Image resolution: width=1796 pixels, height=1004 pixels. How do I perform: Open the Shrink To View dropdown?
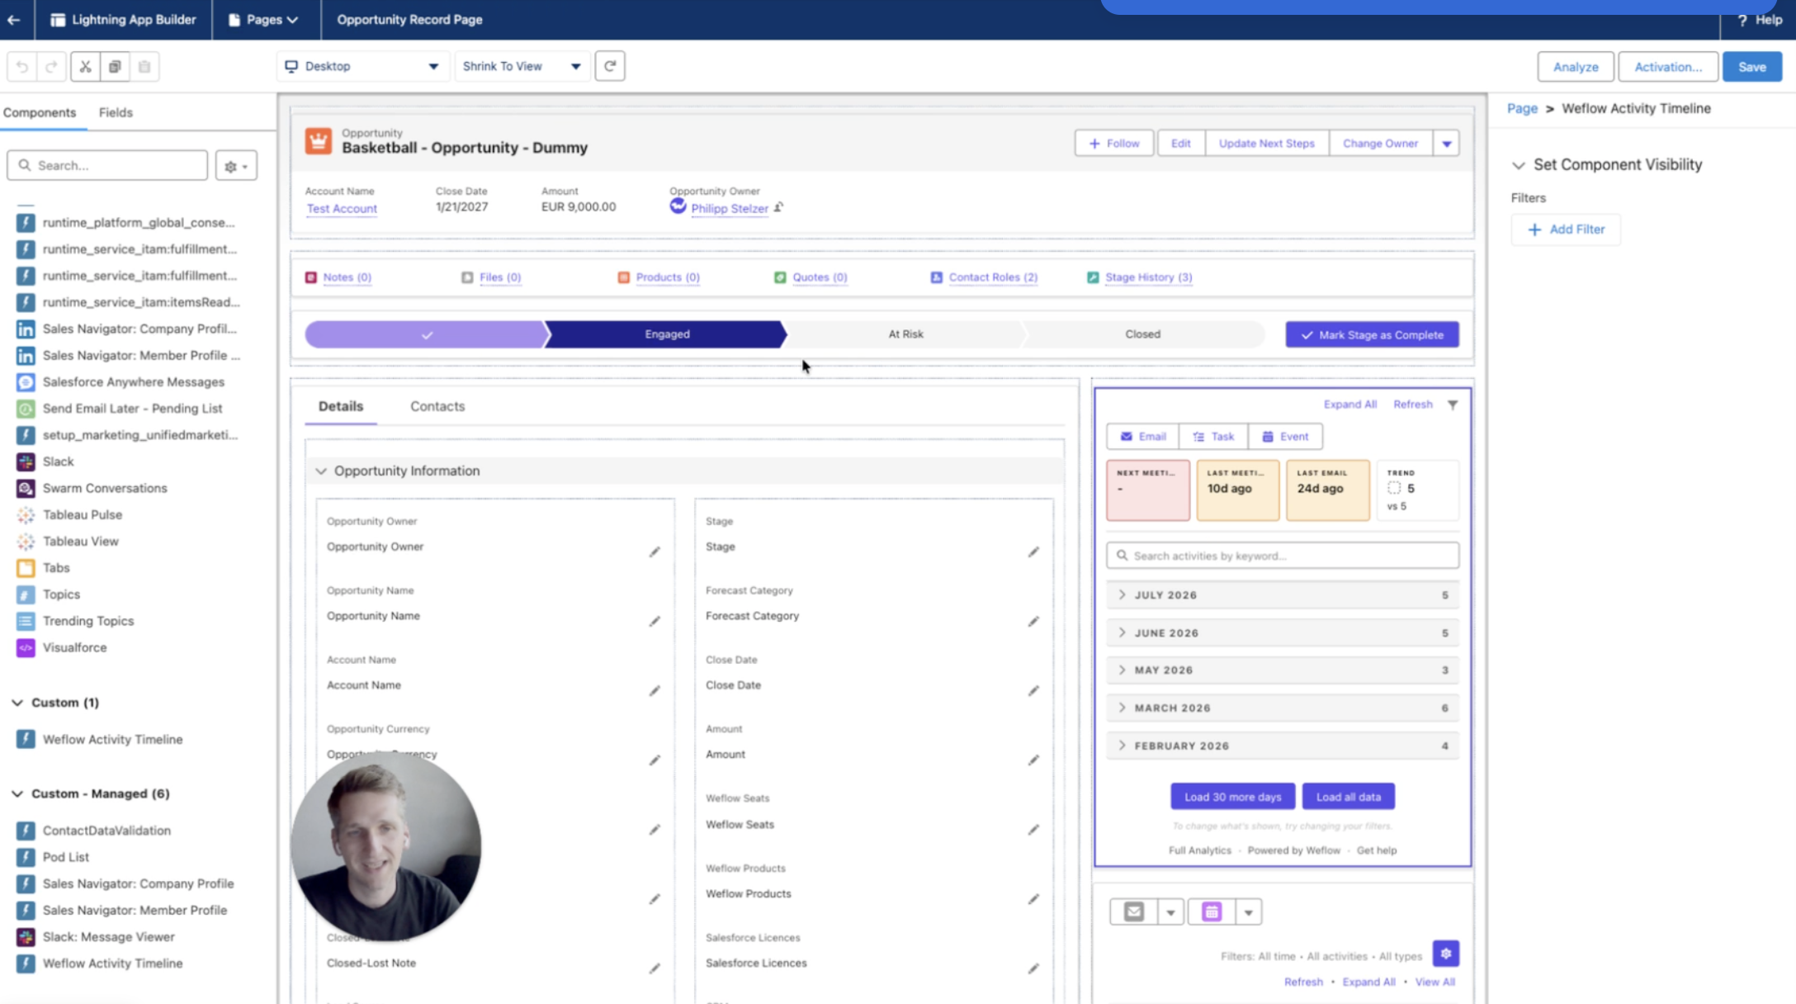[522, 66]
